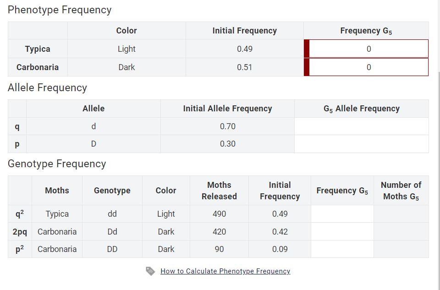The image size is (440, 290).
Task: Click the dd genotype Frequency G5 field
Action: coord(342,213)
